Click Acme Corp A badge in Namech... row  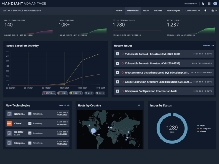click(30, 114)
